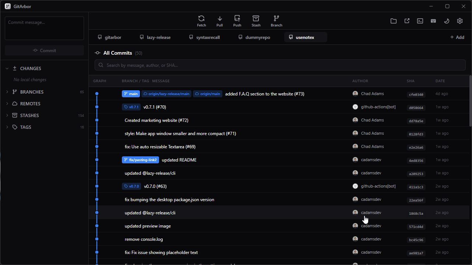
Task: Select the syntaxrecall repository tab
Action: pos(204,37)
